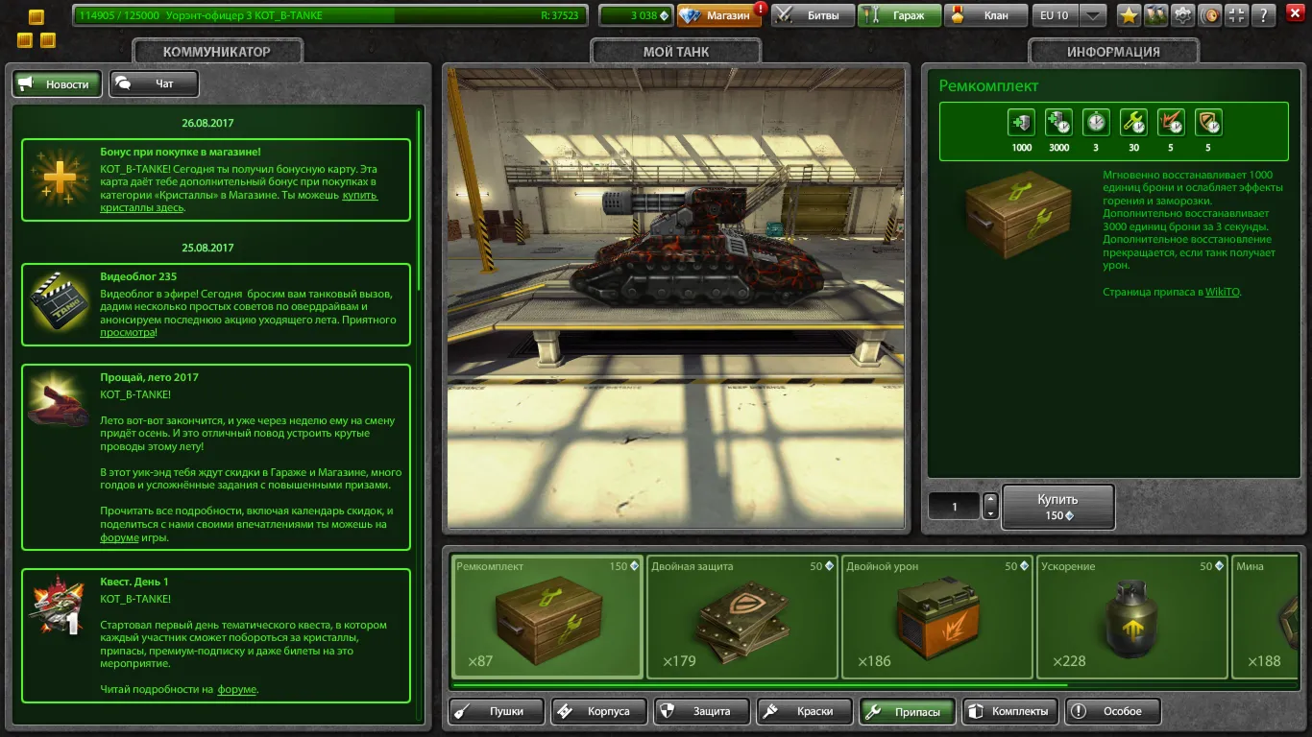Expand the EU 10 server dropdown
Viewport: 1312px width, 737px height.
pos(1092,15)
